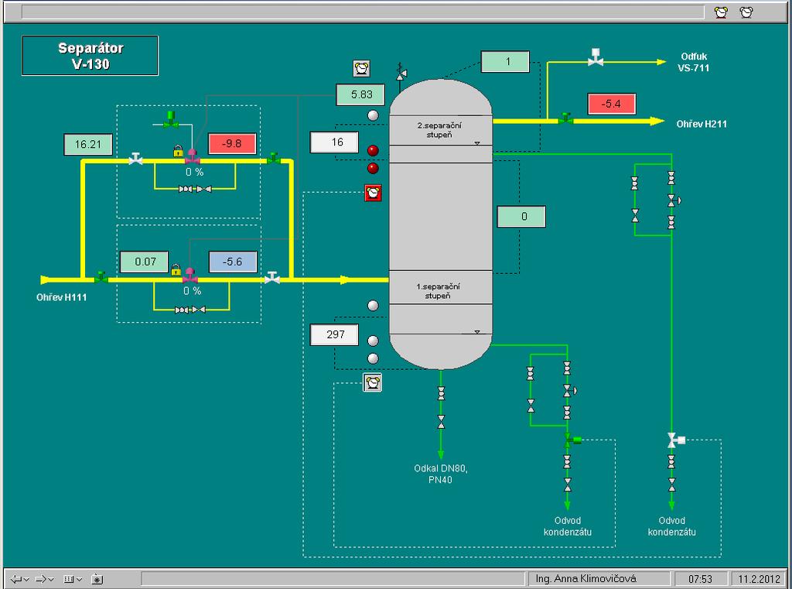The width and height of the screenshot is (792, 589).
Task: Click the Ohřev H111 link label
Action: (x=62, y=297)
